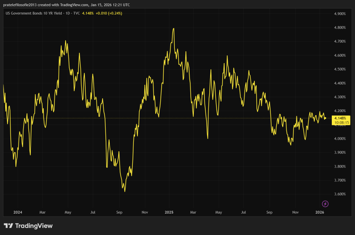Click the 4.500% price axis label
This screenshot has height=235, width=355.
point(340,69)
